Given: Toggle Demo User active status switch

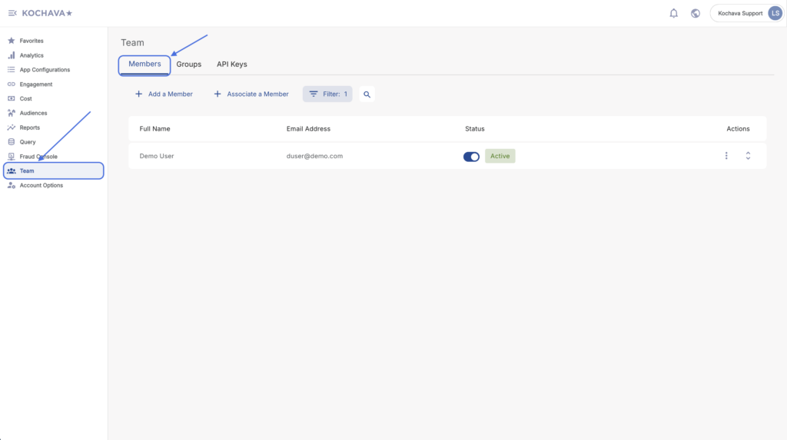Looking at the screenshot, I should pyautogui.click(x=471, y=157).
